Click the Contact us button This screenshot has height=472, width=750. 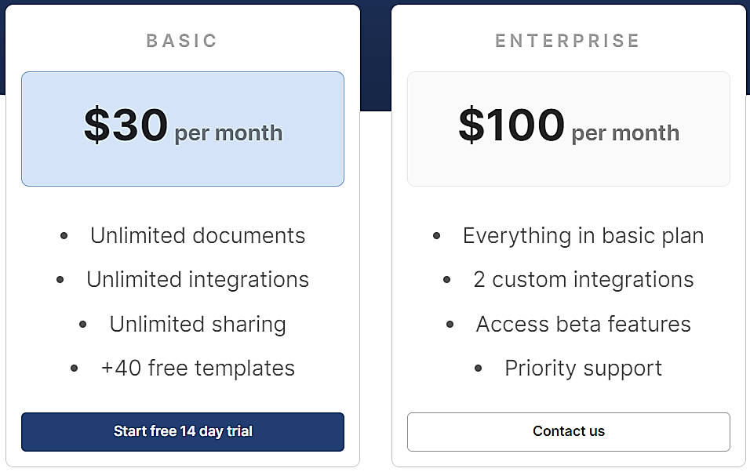tap(568, 431)
